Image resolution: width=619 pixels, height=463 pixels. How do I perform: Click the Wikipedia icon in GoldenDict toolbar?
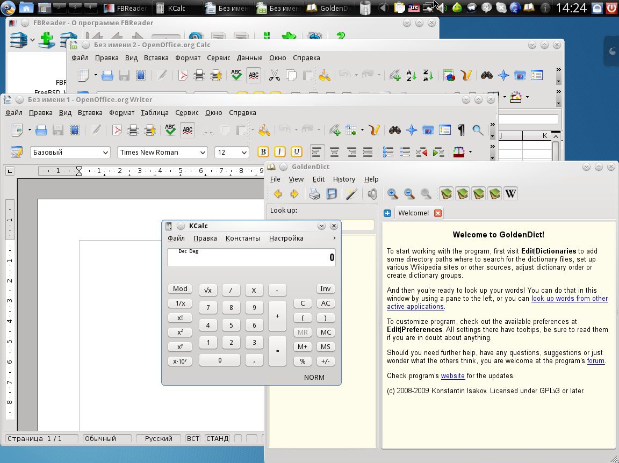510,194
